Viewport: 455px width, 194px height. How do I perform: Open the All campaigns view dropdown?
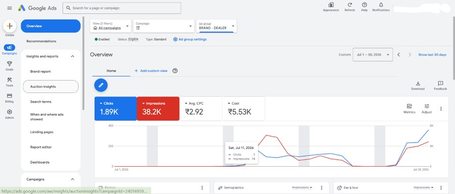pyautogui.click(x=111, y=26)
